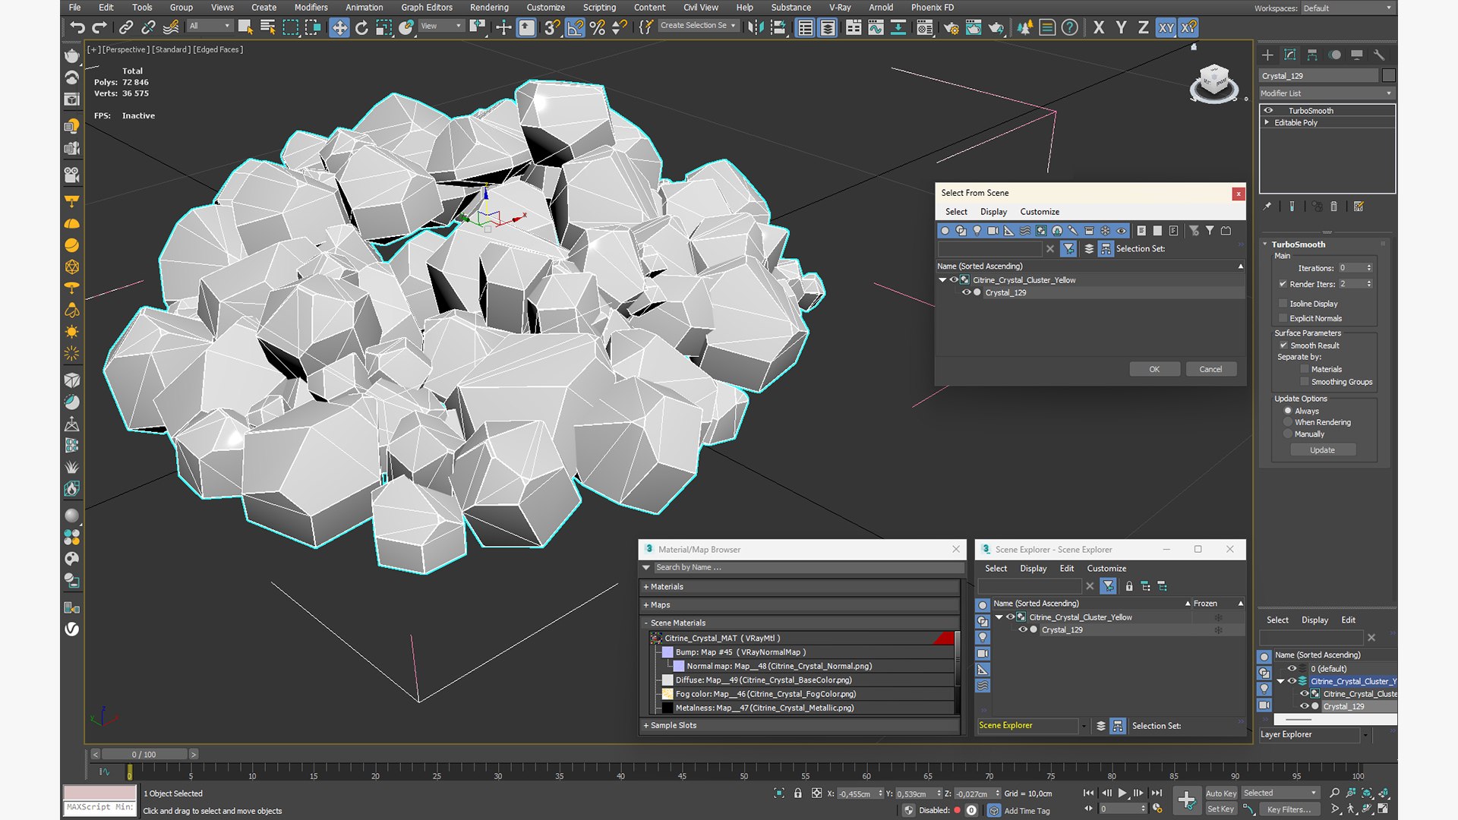1458x820 pixels.
Task: Uncheck Smooth Result checkbox
Action: pyautogui.click(x=1283, y=345)
